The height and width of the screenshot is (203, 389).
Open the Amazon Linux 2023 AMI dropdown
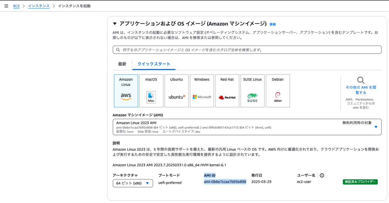coord(247,127)
